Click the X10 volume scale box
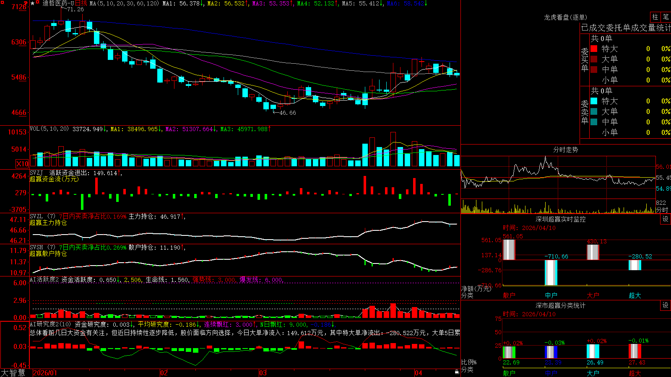Image resolution: width=671 pixels, height=377 pixels. click(x=22, y=164)
